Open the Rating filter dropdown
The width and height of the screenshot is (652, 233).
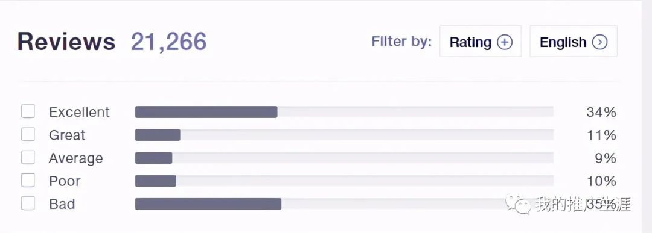pos(481,42)
